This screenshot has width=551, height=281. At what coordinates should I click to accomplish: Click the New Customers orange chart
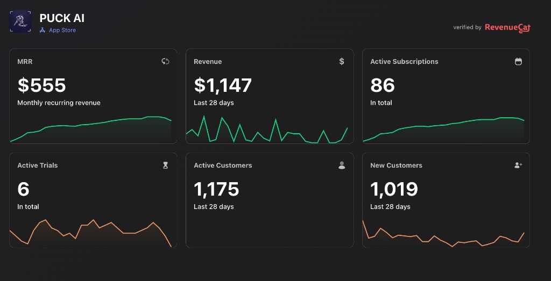tap(443, 234)
